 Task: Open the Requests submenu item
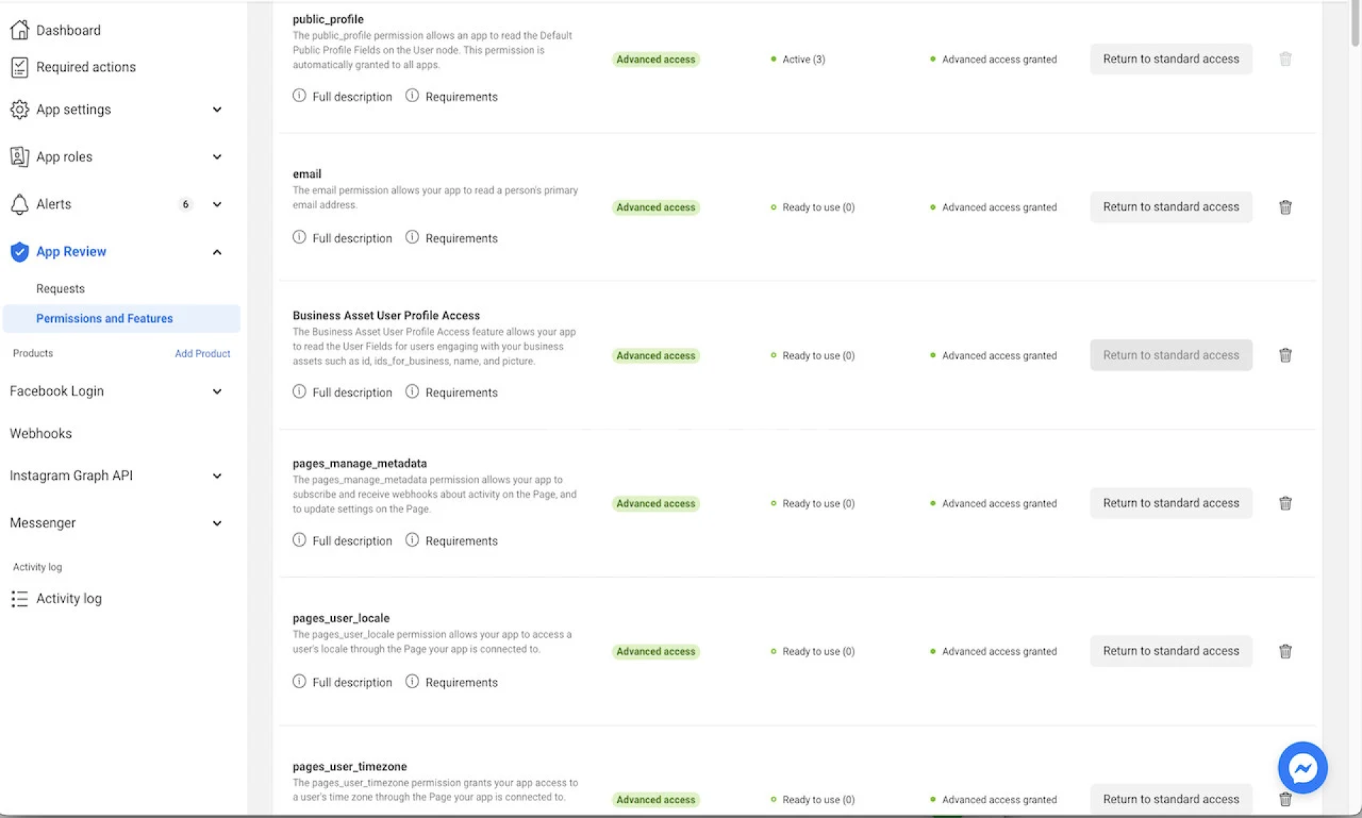(60, 288)
